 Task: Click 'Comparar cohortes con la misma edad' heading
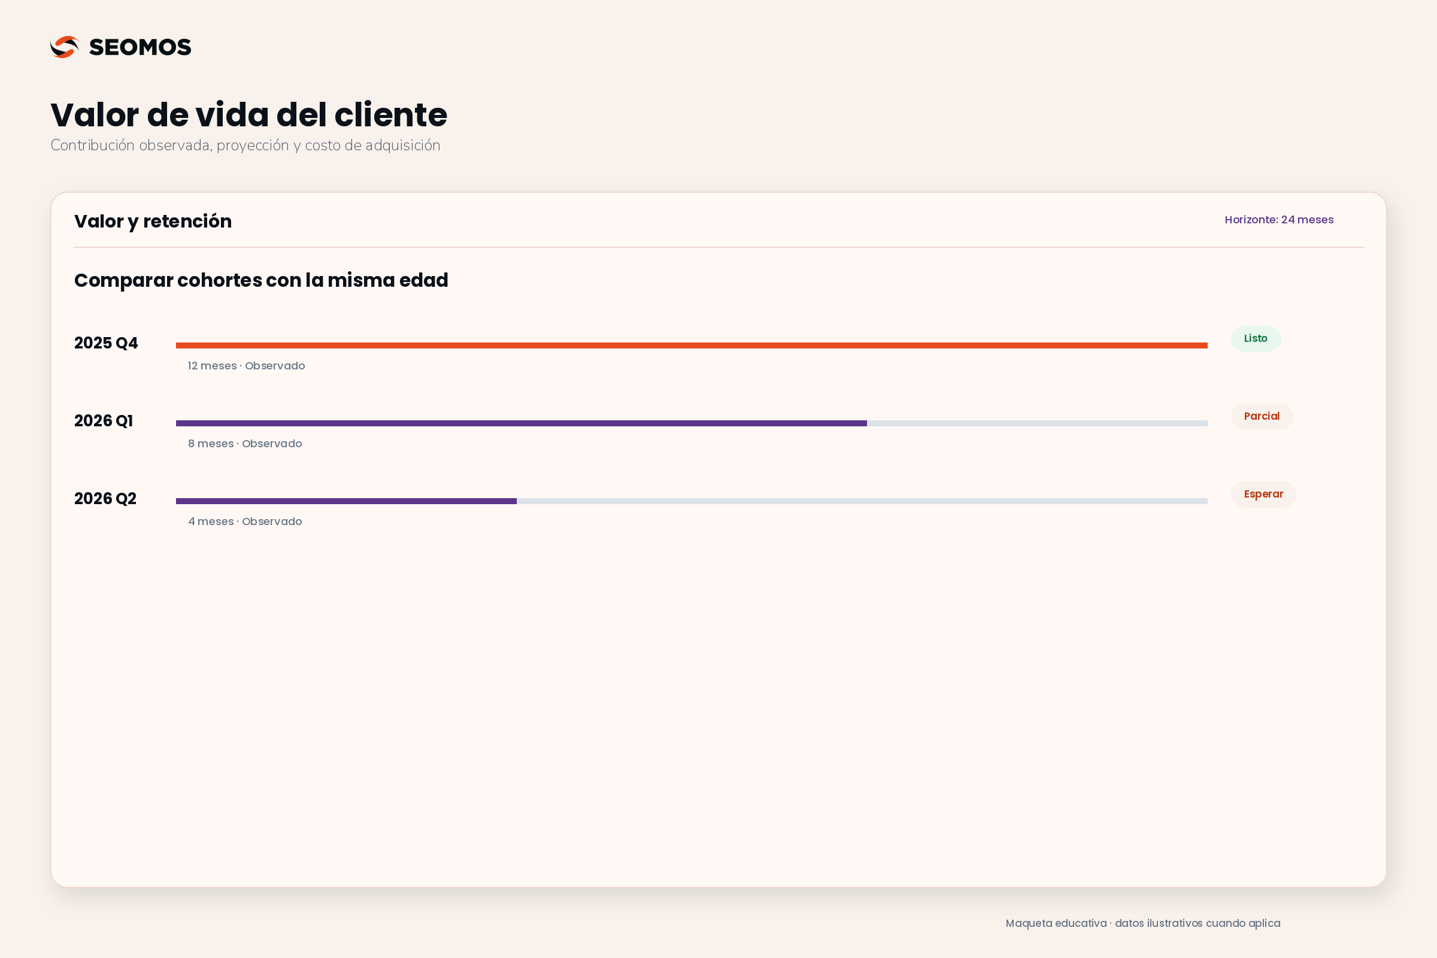click(261, 280)
